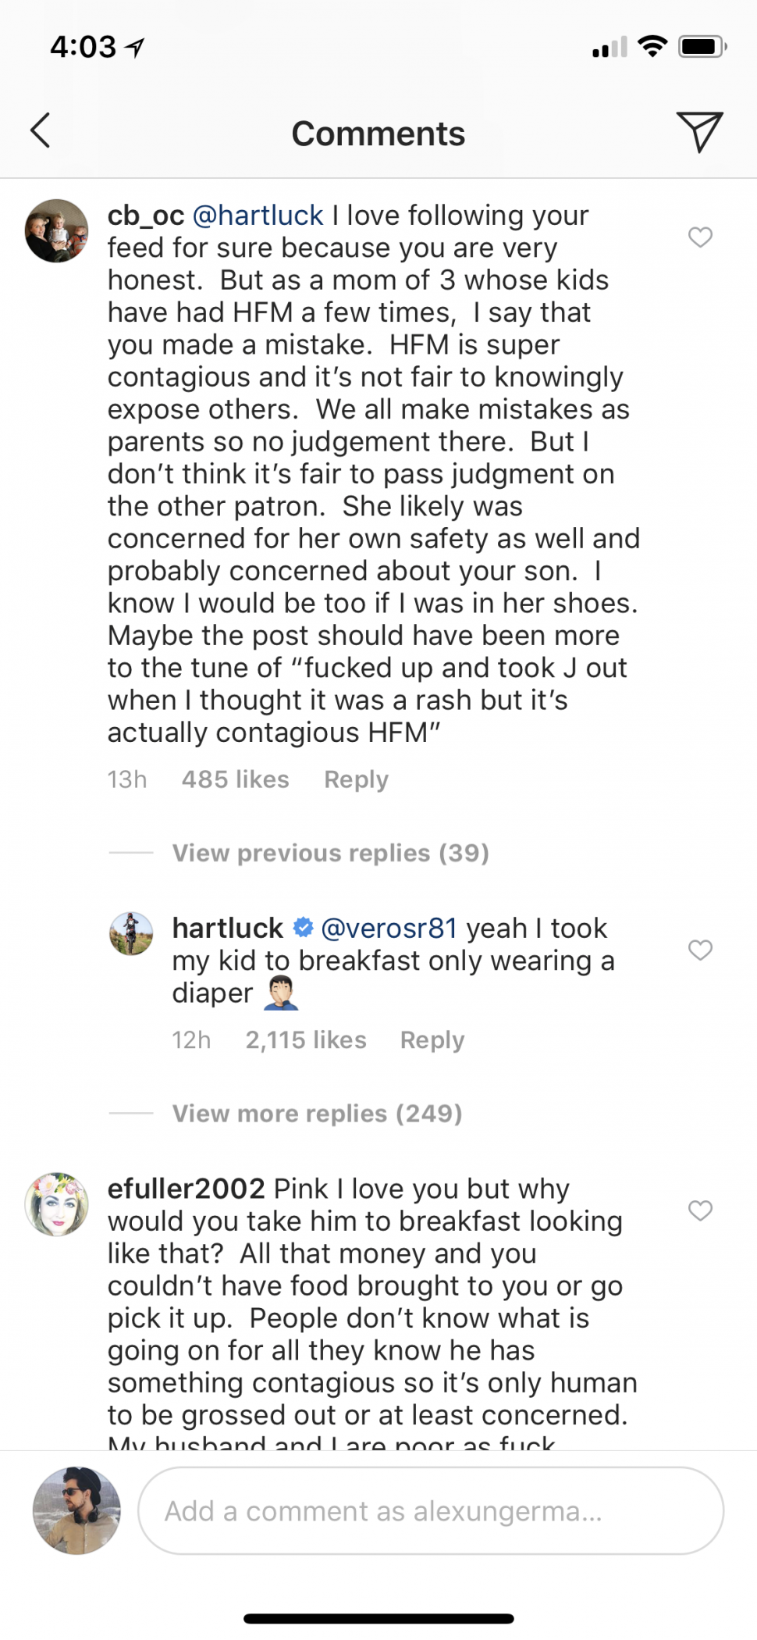Open cb_oc's profile picture
This screenshot has height=1640, width=757.
[56, 231]
